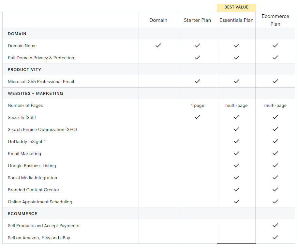Select the Online Appointment Scheduling checkmark under Ecommerce Plan
This screenshot has height=248, width=298.
(x=275, y=201)
